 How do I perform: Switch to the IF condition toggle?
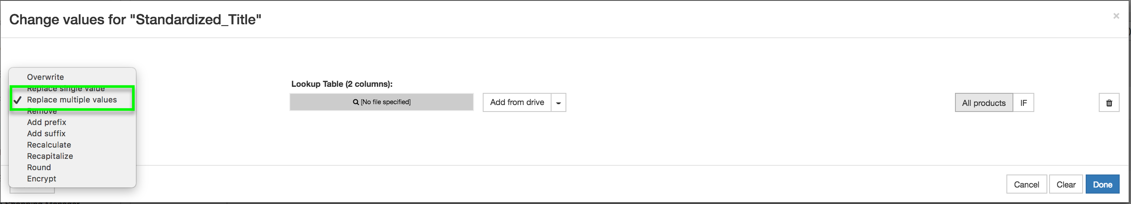point(1023,103)
